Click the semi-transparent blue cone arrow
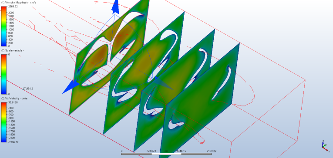333x158 pixels. point(164,83)
